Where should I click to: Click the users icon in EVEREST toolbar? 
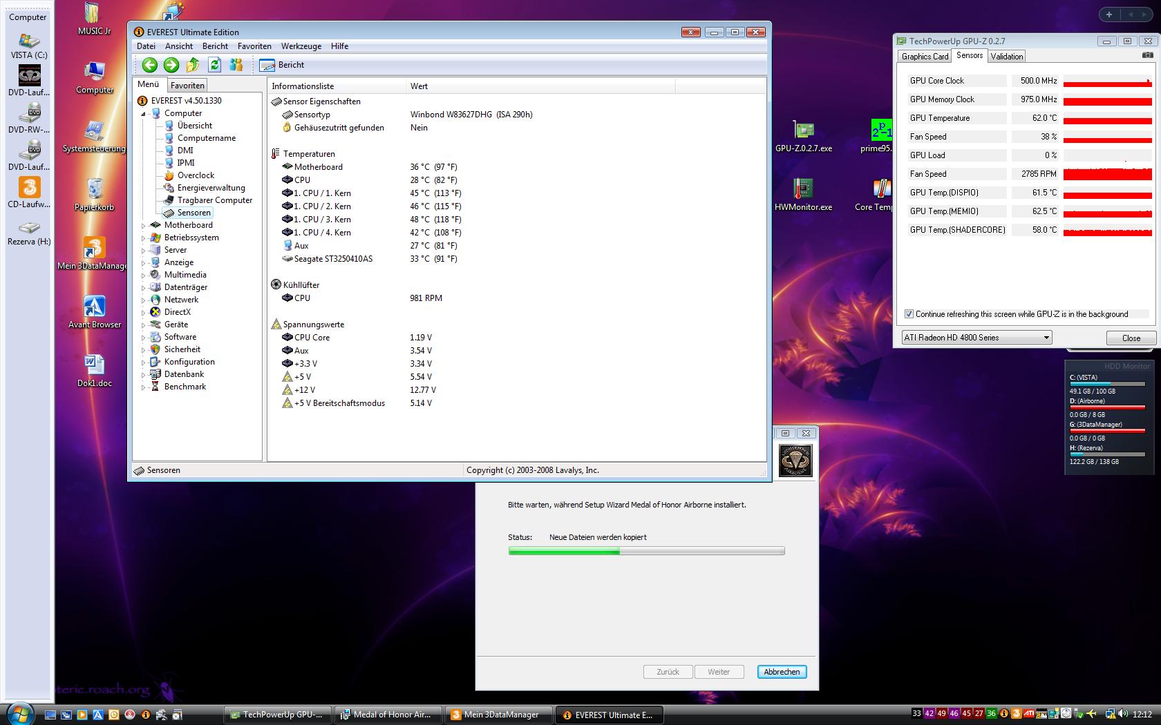pyautogui.click(x=236, y=65)
